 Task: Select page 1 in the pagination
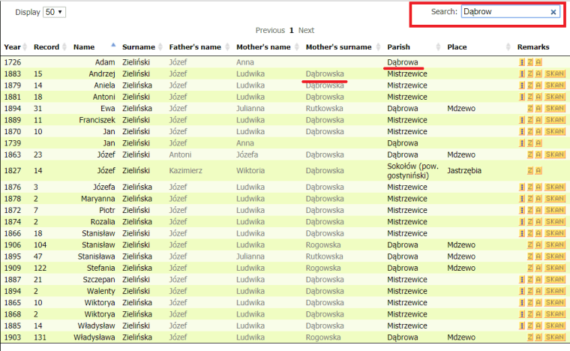(x=292, y=31)
